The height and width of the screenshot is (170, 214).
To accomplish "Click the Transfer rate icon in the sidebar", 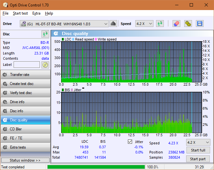I will tap(5, 75).
